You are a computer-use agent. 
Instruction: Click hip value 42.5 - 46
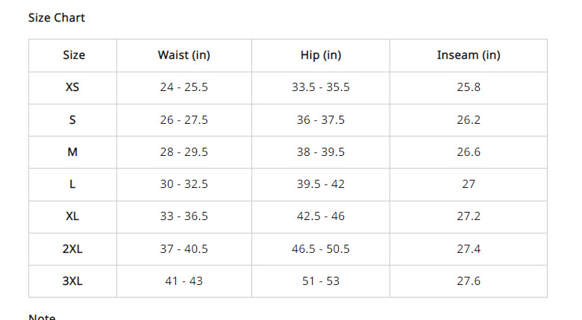(320, 216)
